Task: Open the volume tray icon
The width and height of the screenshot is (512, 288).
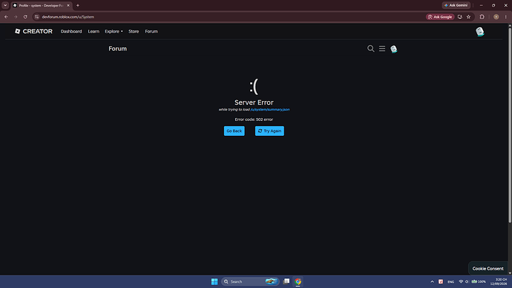Action: pyautogui.click(x=467, y=281)
